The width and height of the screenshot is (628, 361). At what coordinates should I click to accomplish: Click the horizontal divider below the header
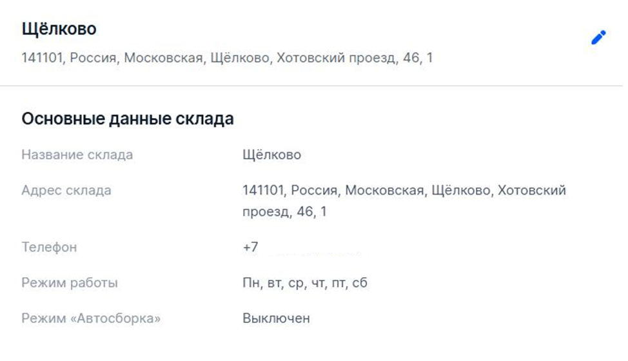coord(314,86)
